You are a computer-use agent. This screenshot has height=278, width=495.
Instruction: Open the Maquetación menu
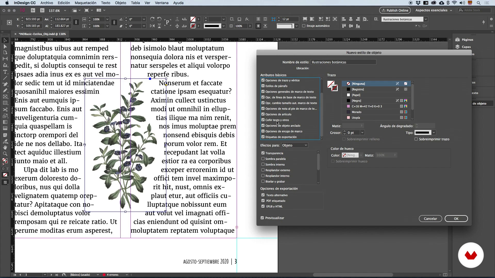[85, 3]
